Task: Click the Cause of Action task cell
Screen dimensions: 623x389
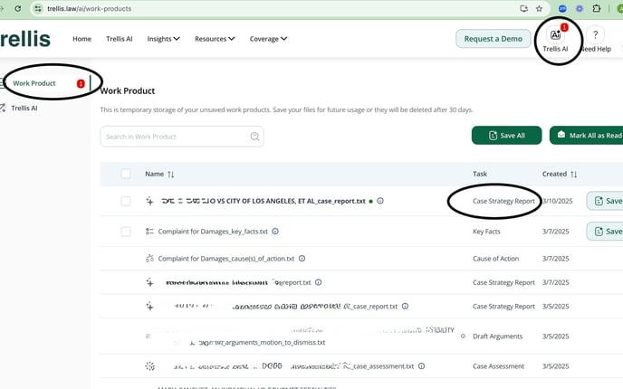Action: 495,259
